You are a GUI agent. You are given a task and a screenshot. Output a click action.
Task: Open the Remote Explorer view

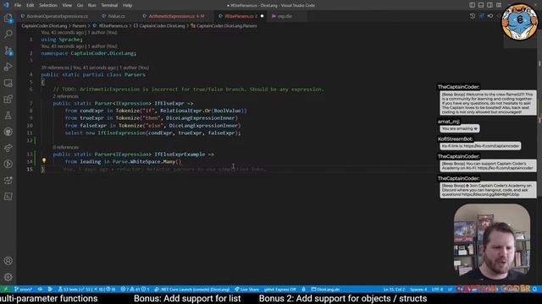click(8, 83)
